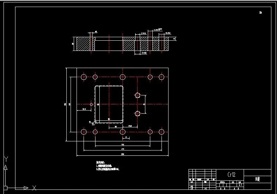Select the 20.5 dimension near rectangular cavity
This screenshot has height=194, width=277.
[130, 126]
